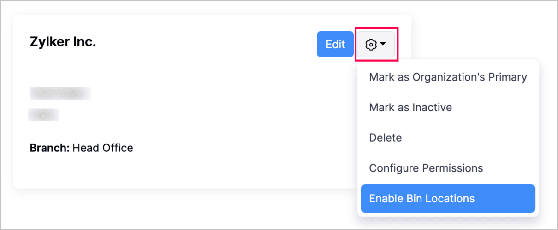Edit the Zylker Inc. location details
This screenshot has width=558, height=230.
click(x=335, y=44)
